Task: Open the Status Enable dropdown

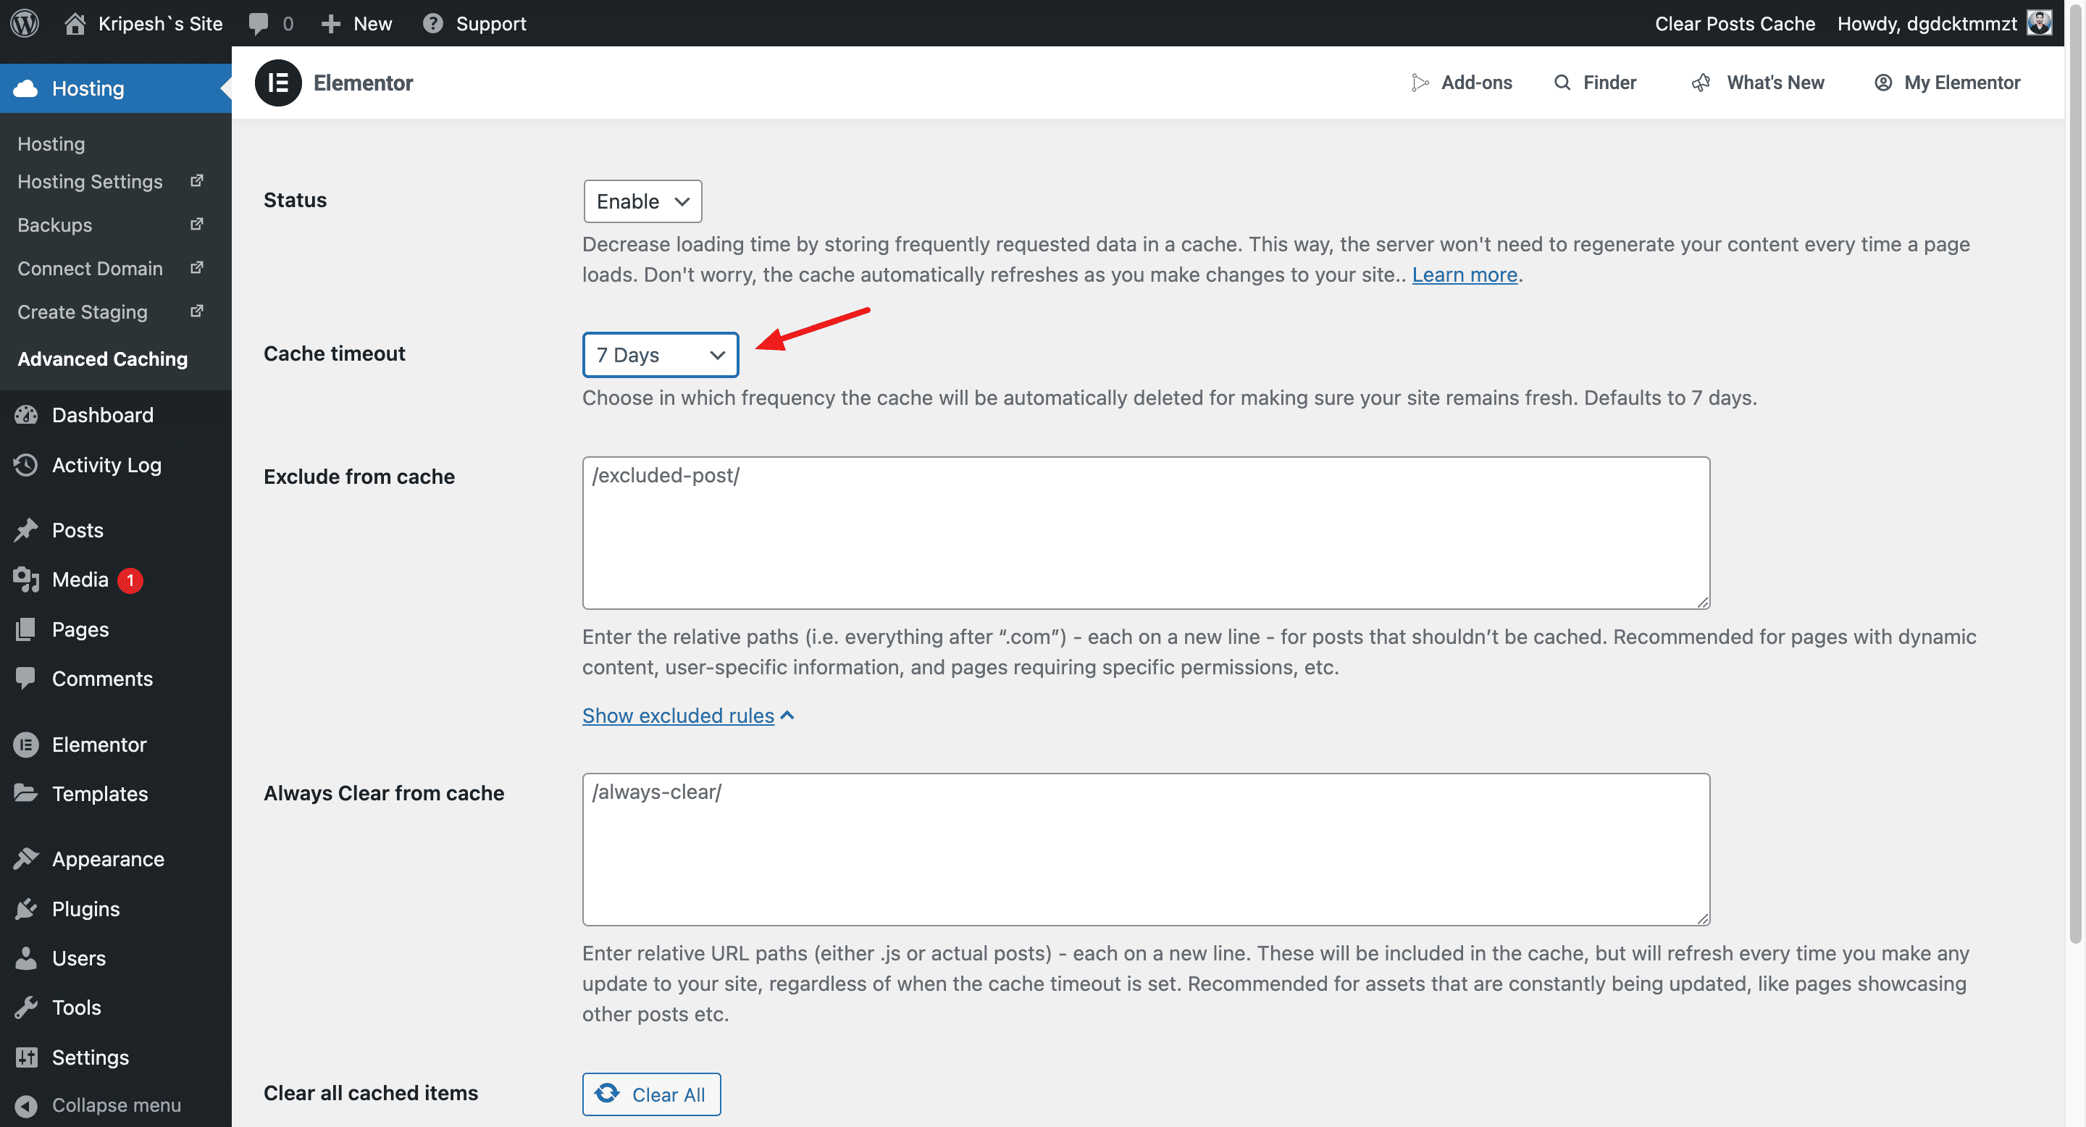Action: [x=642, y=201]
